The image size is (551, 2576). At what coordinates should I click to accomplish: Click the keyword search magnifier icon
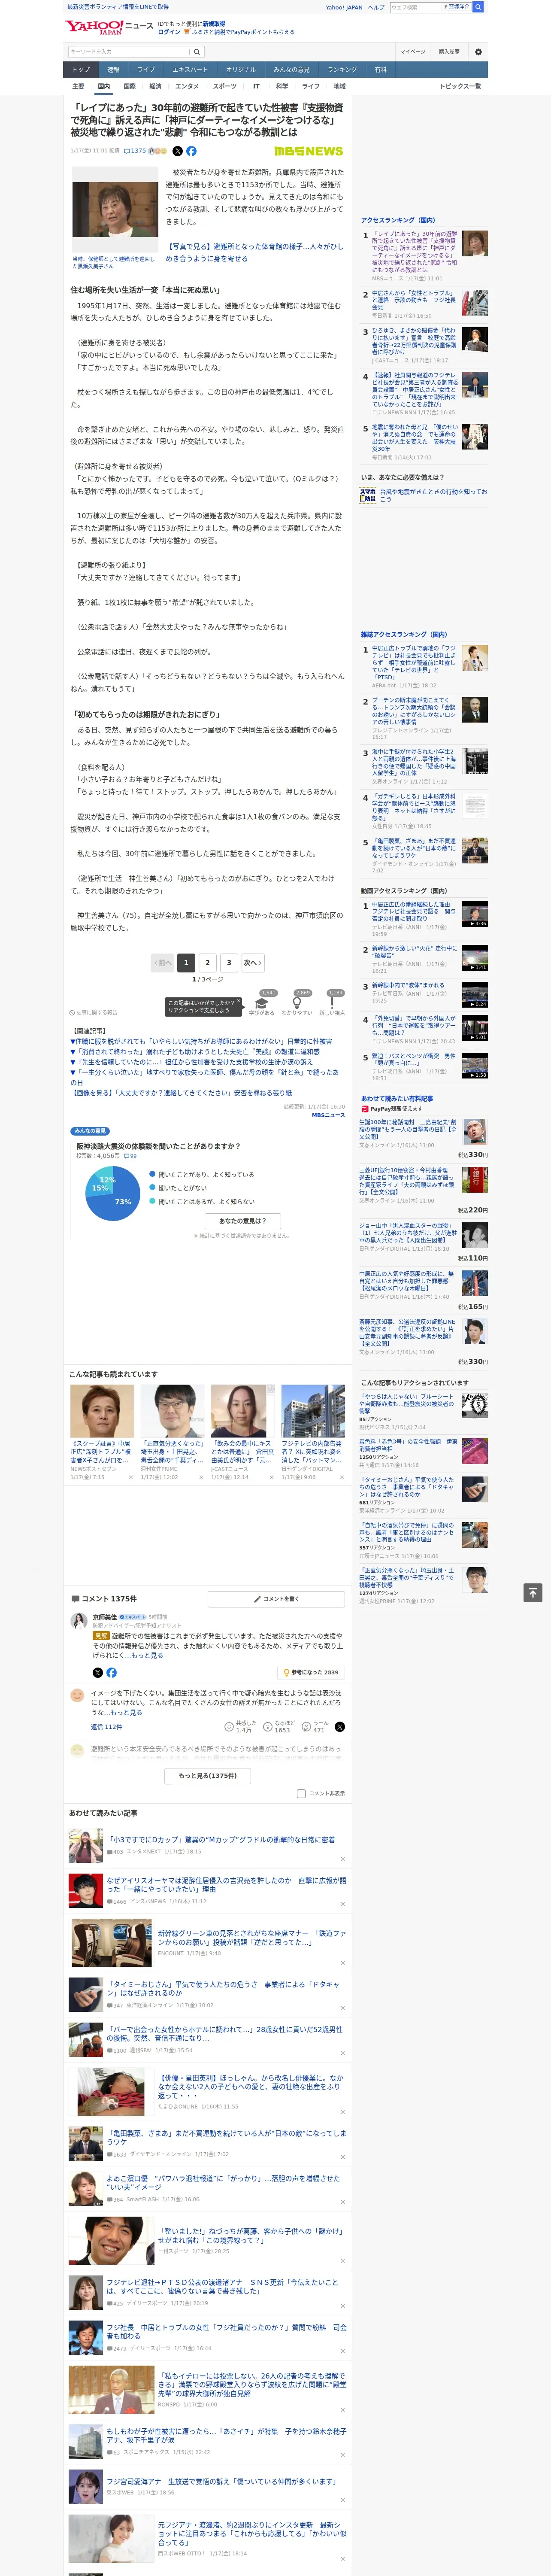197,52
